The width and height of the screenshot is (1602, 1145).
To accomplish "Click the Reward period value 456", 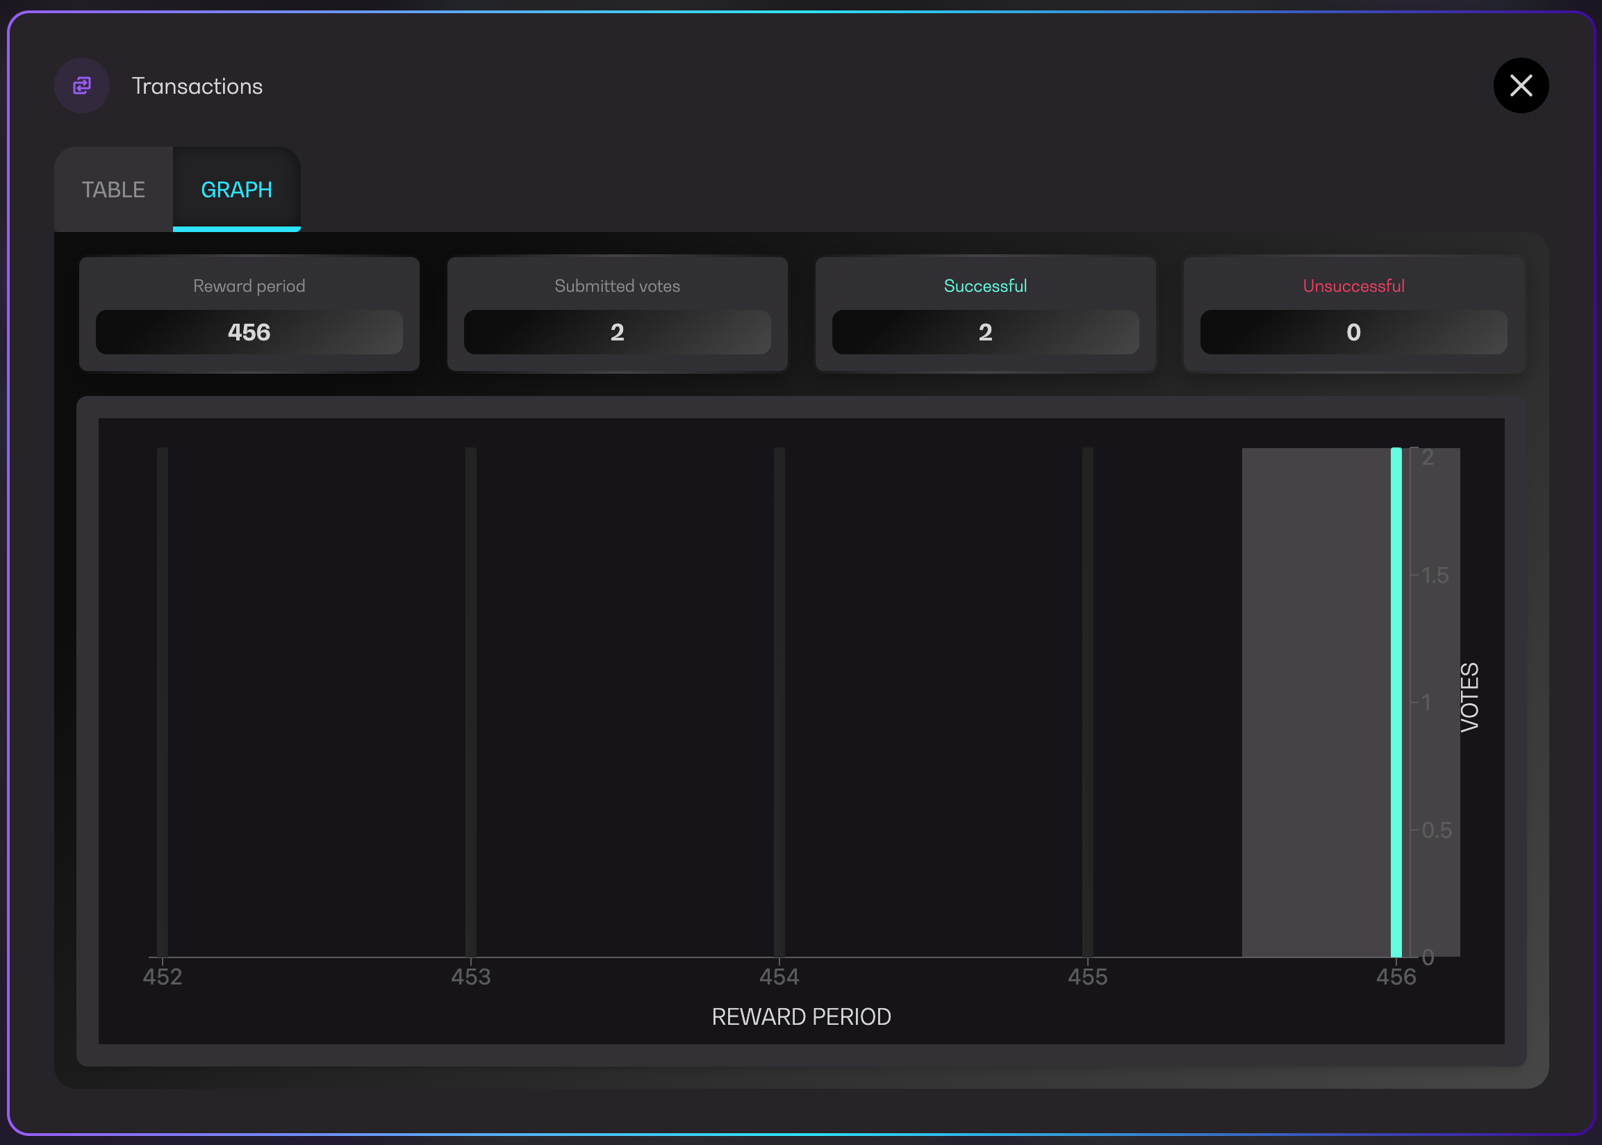I will click(x=249, y=332).
